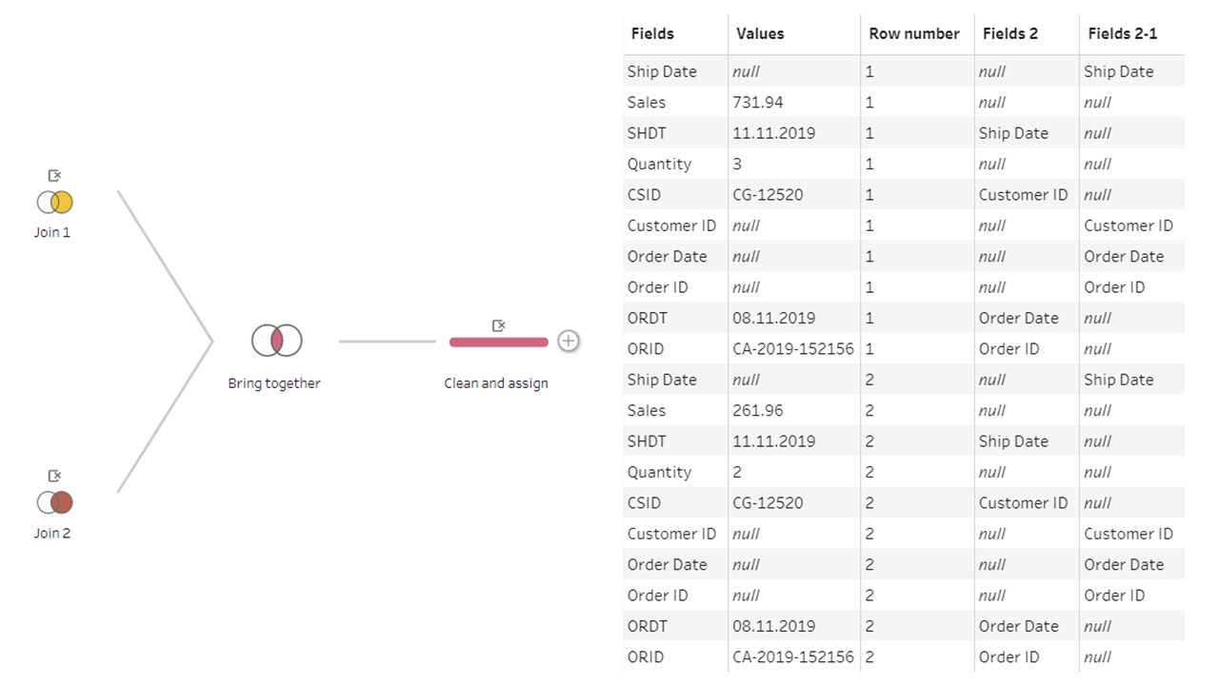Select the CG-12520 value for row 2
The image size is (1219, 685).
[794, 502]
